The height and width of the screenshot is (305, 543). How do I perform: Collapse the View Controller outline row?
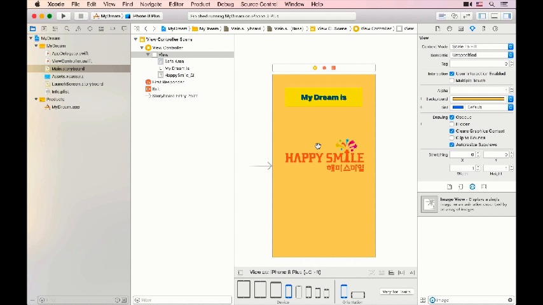click(x=142, y=48)
